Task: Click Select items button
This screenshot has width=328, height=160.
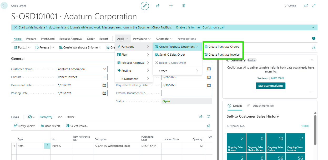Action: [x=77, y=126]
